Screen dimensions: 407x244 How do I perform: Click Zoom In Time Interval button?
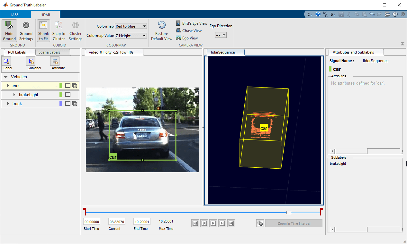294,223
